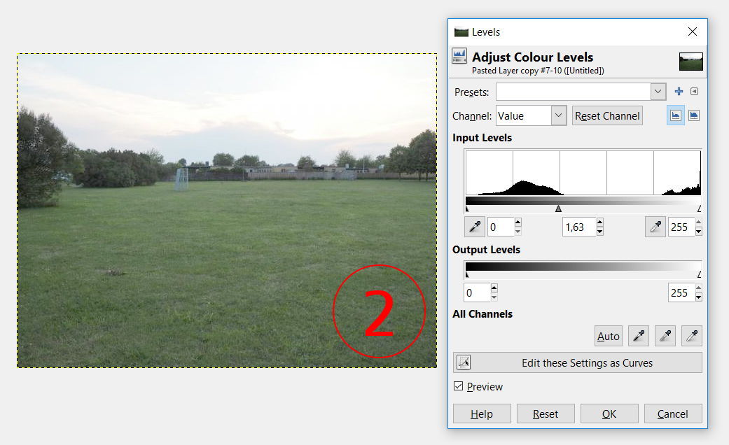The width and height of the screenshot is (729, 445).
Task: Click the input levels histogram
Action: (x=583, y=172)
